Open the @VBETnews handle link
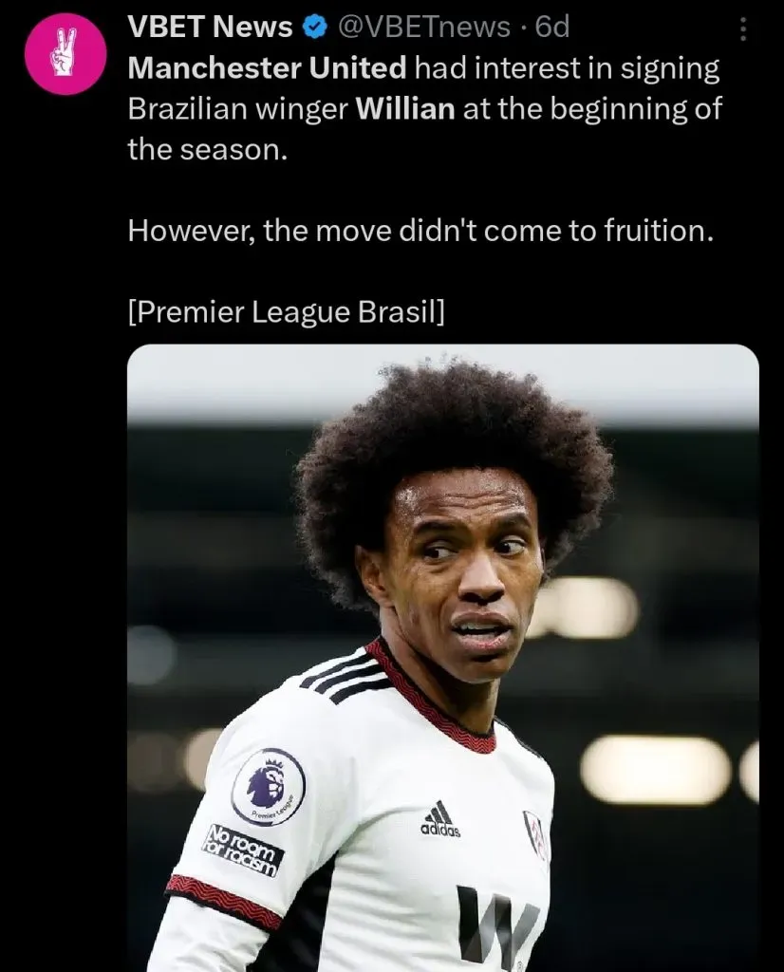This screenshot has height=972, width=784. pos(423,28)
